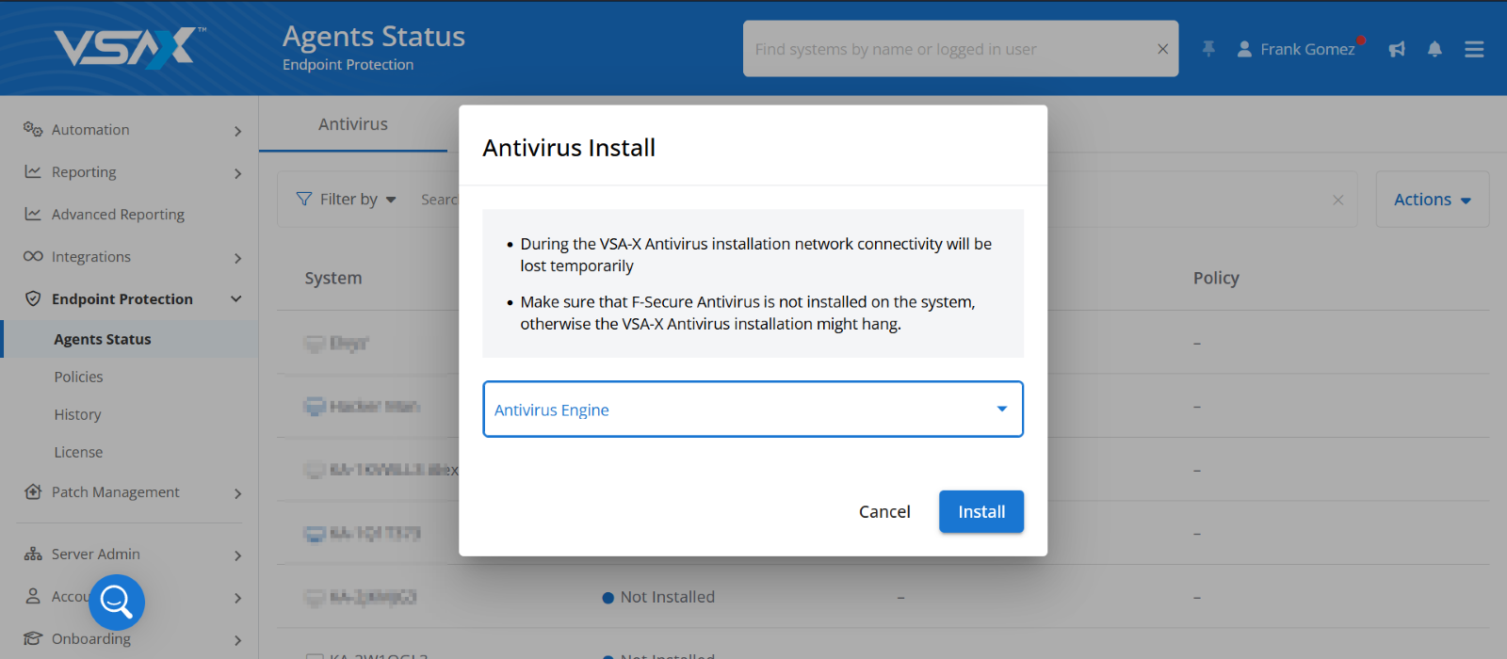Click the Patch Management icon
The image size is (1507, 659).
click(33, 491)
